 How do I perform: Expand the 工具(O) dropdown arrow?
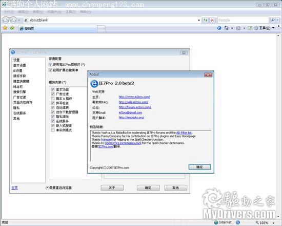coord(273,28)
